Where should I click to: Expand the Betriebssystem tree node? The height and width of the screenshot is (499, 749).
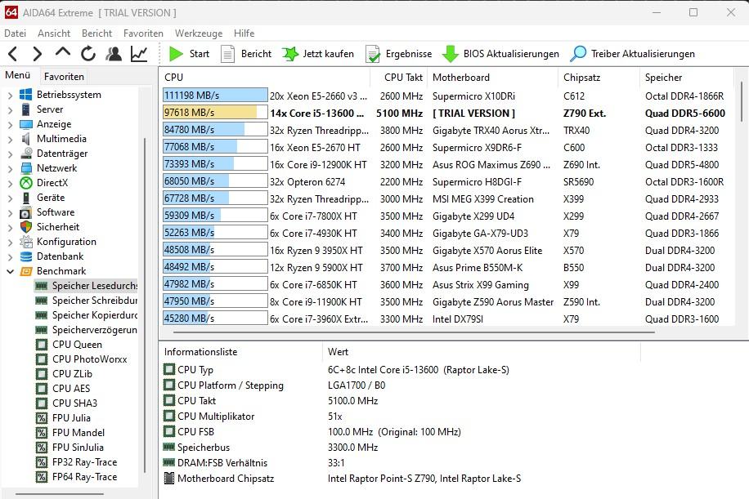pyautogui.click(x=10, y=95)
